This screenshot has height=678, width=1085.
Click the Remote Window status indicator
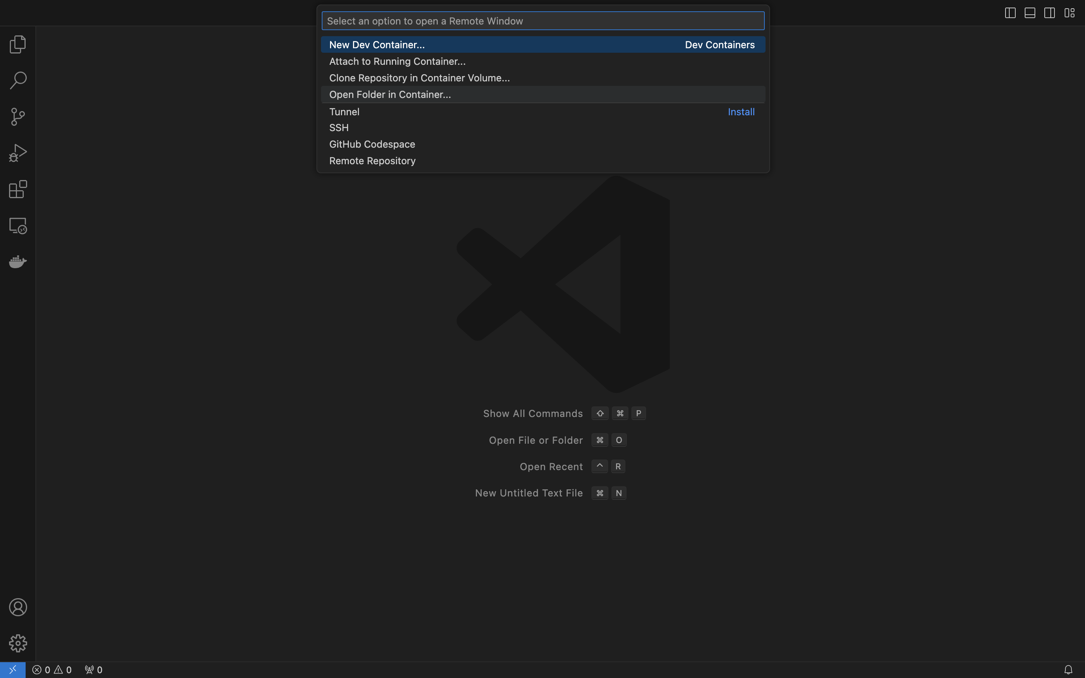12,669
